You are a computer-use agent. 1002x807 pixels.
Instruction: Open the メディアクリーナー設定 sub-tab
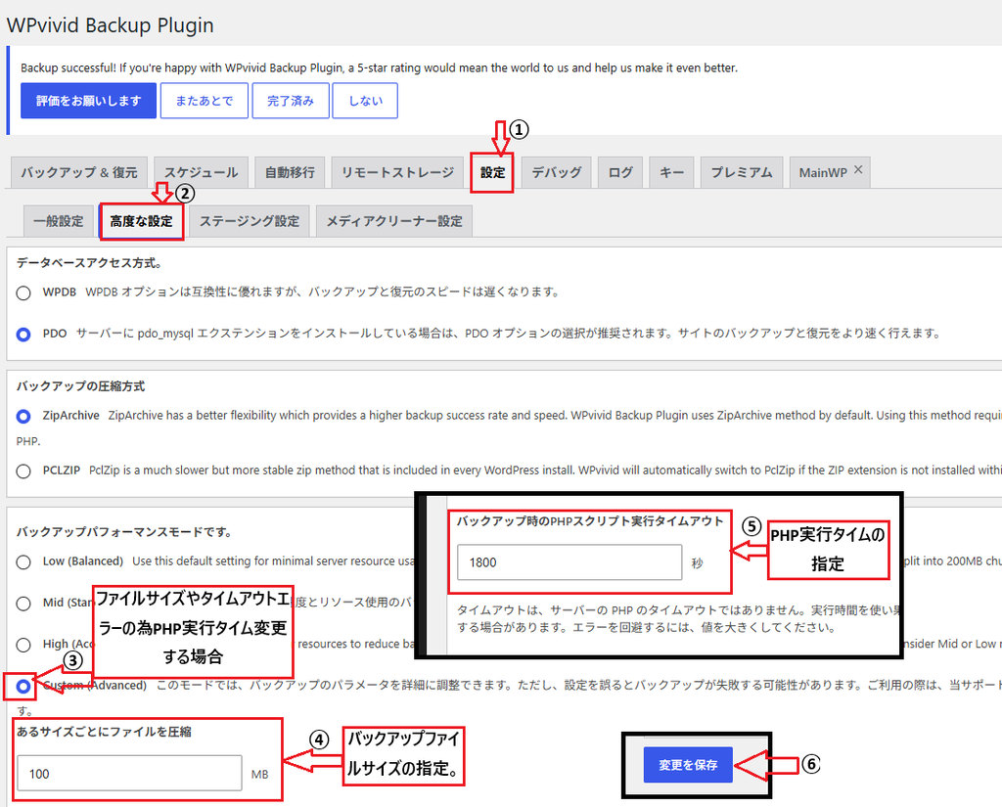coord(394,221)
